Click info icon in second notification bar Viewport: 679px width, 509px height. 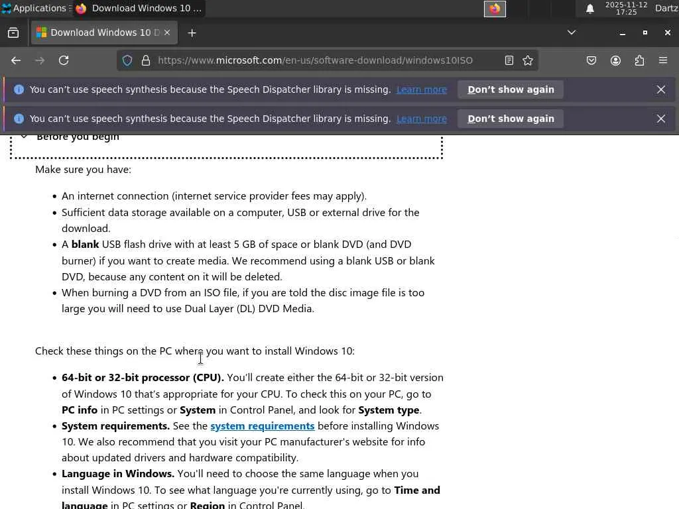click(19, 119)
